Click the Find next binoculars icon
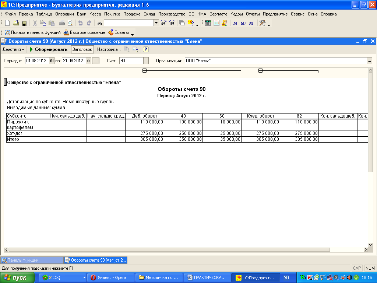Image resolution: width=377 pixels, height=283 pixels. (x=163, y=23)
